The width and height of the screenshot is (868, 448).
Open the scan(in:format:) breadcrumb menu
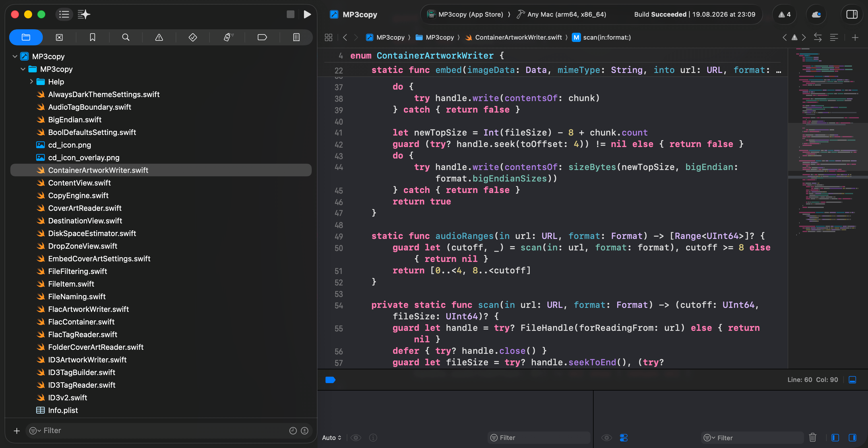(x=602, y=37)
